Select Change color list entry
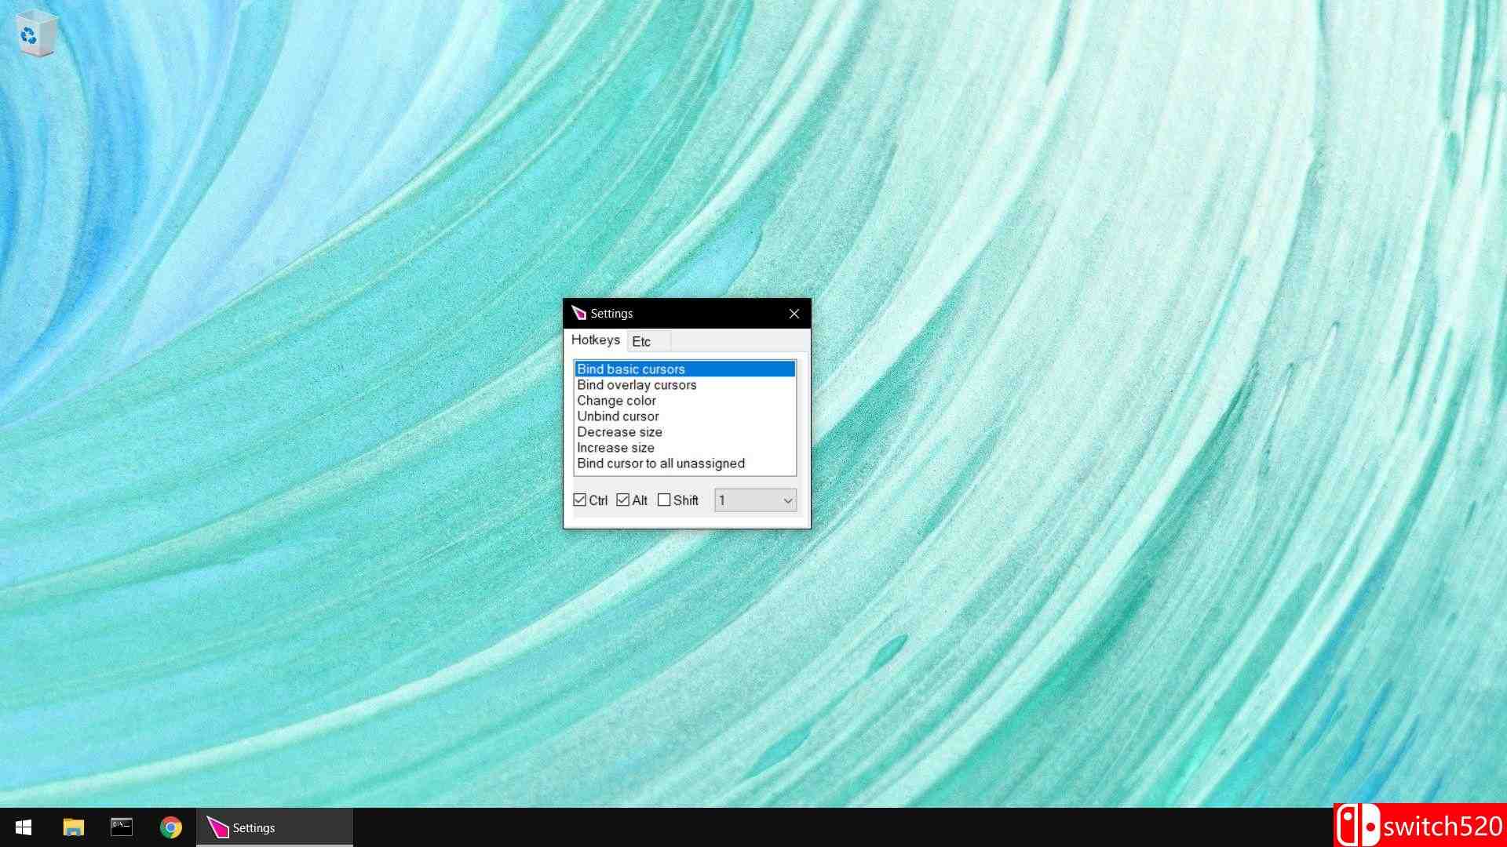The height and width of the screenshot is (847, 1507). (x=616, y=401)
